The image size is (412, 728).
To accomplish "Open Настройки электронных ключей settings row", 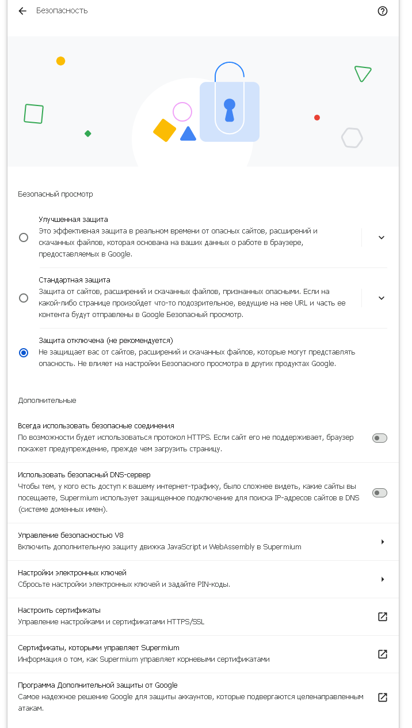I will [203, 579].
